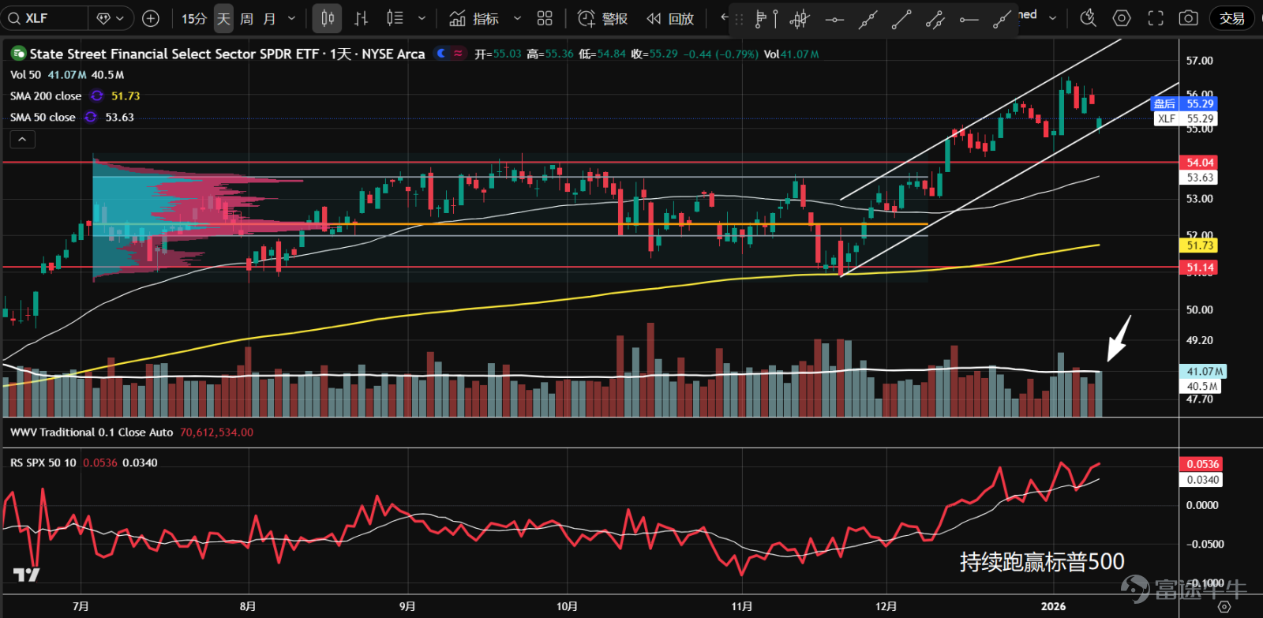Viewport: 1263px width, 618px height.
Task: Open the layout grid templates icon
Action: point(545,18)
